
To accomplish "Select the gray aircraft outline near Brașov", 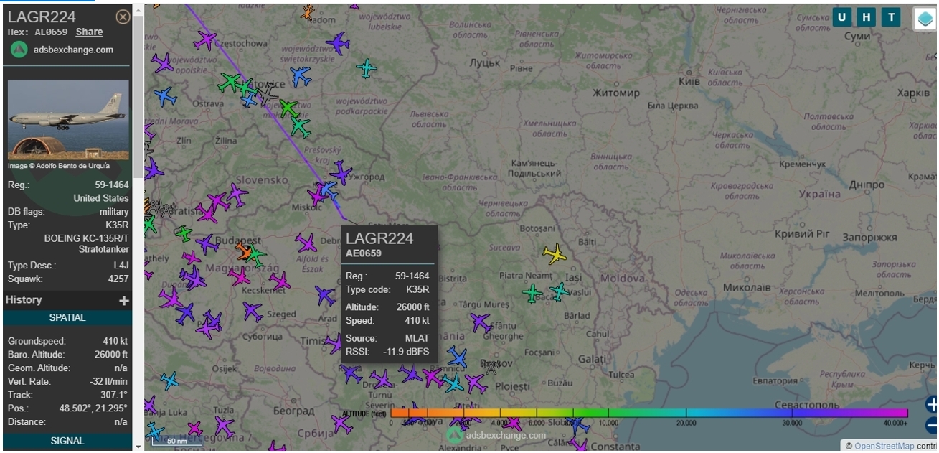I will coord(491,368).
